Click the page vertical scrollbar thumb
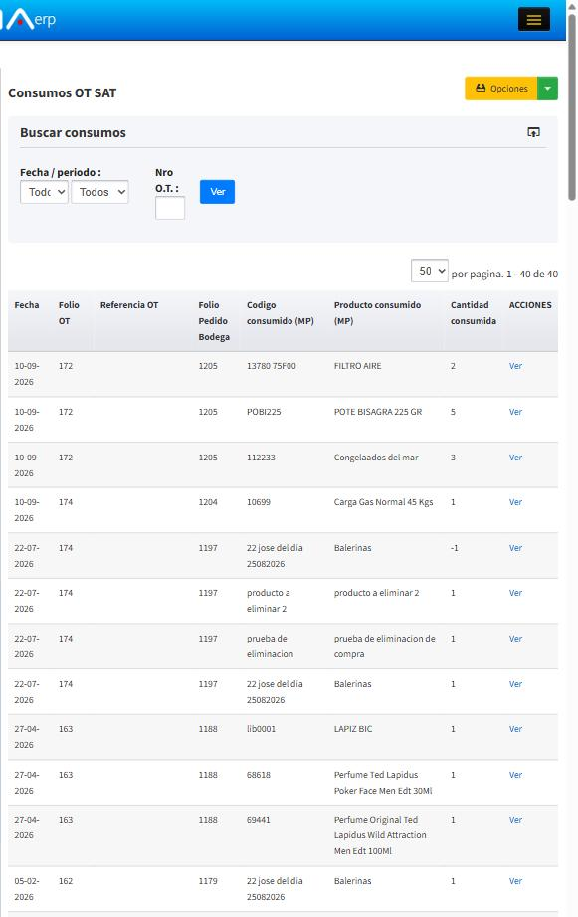 click(572, 105)
